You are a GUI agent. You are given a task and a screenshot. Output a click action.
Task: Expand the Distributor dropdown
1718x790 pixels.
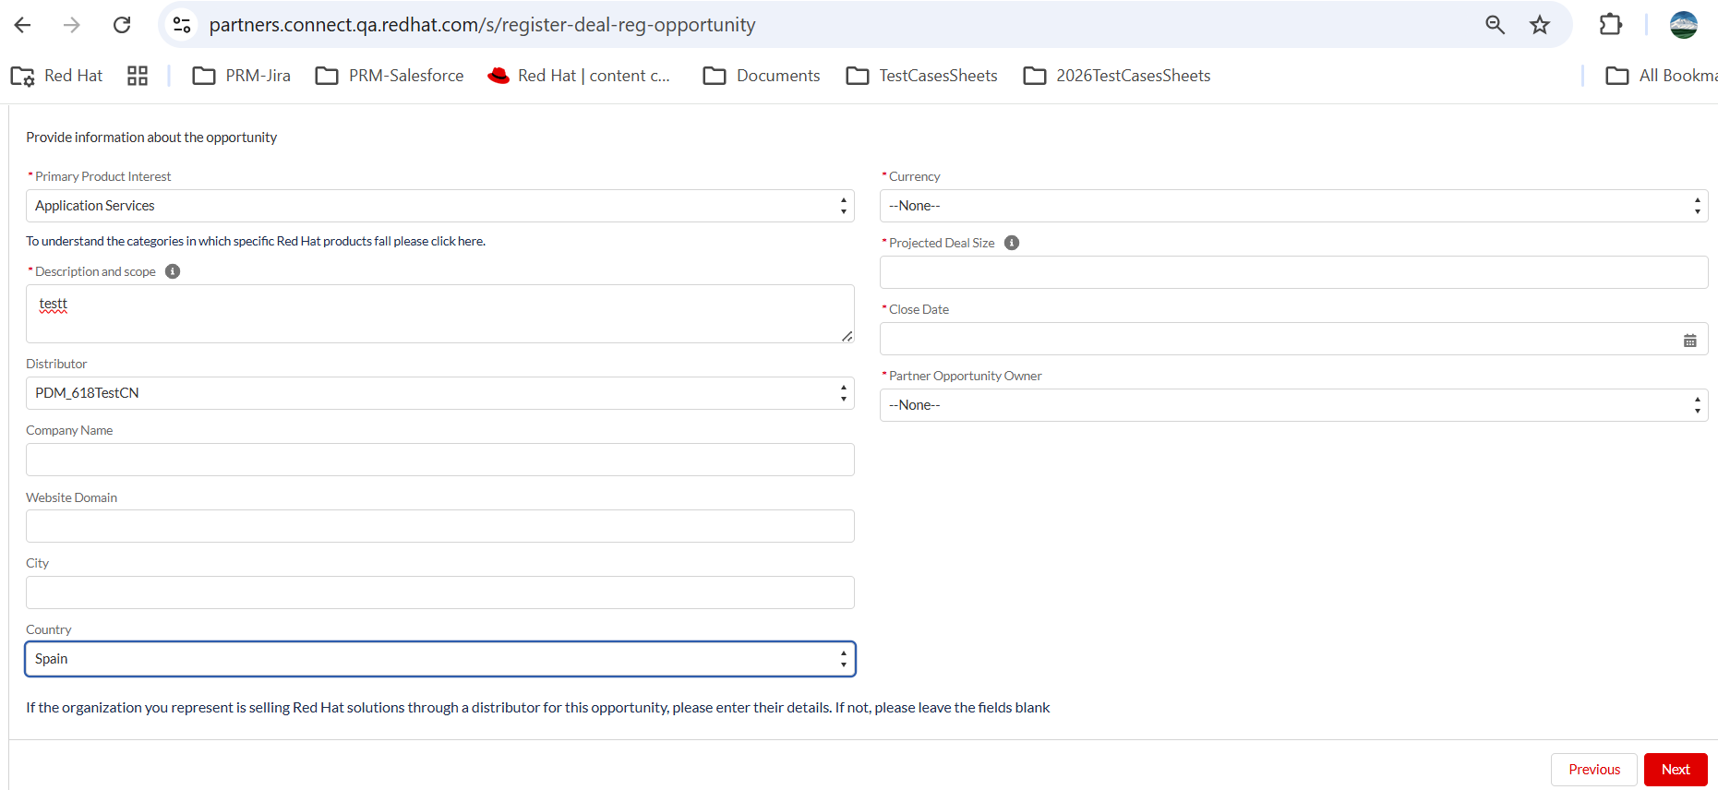coord(440,393)
